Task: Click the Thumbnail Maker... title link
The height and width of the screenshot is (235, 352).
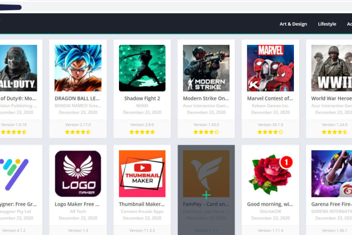Action: [x=142, y=204]
